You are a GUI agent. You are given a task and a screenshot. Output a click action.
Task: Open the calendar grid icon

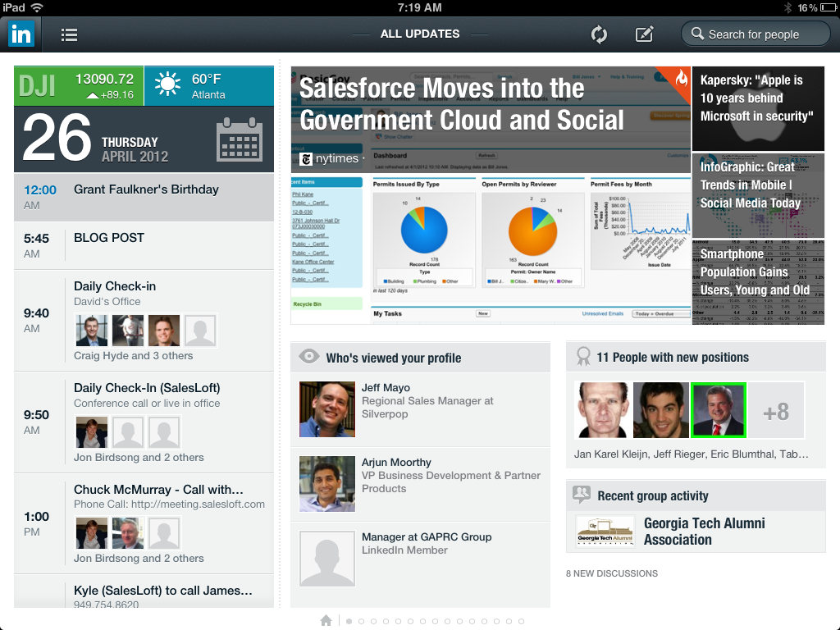click(240, 139)
